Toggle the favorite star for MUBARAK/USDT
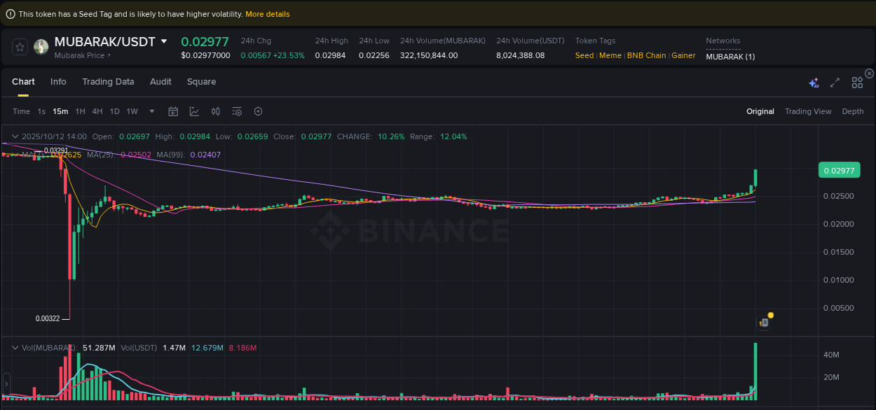Viewport: 876px width, 410px height. [x=19, y=47]
